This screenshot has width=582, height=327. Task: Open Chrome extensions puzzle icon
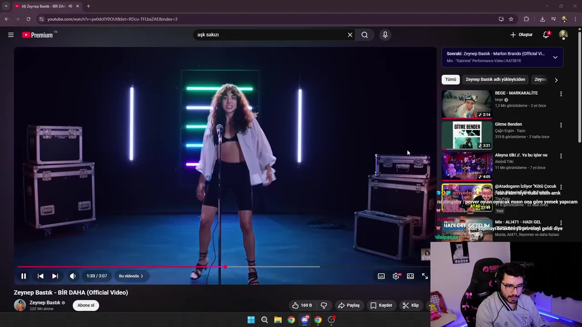(x=527, y=19)
